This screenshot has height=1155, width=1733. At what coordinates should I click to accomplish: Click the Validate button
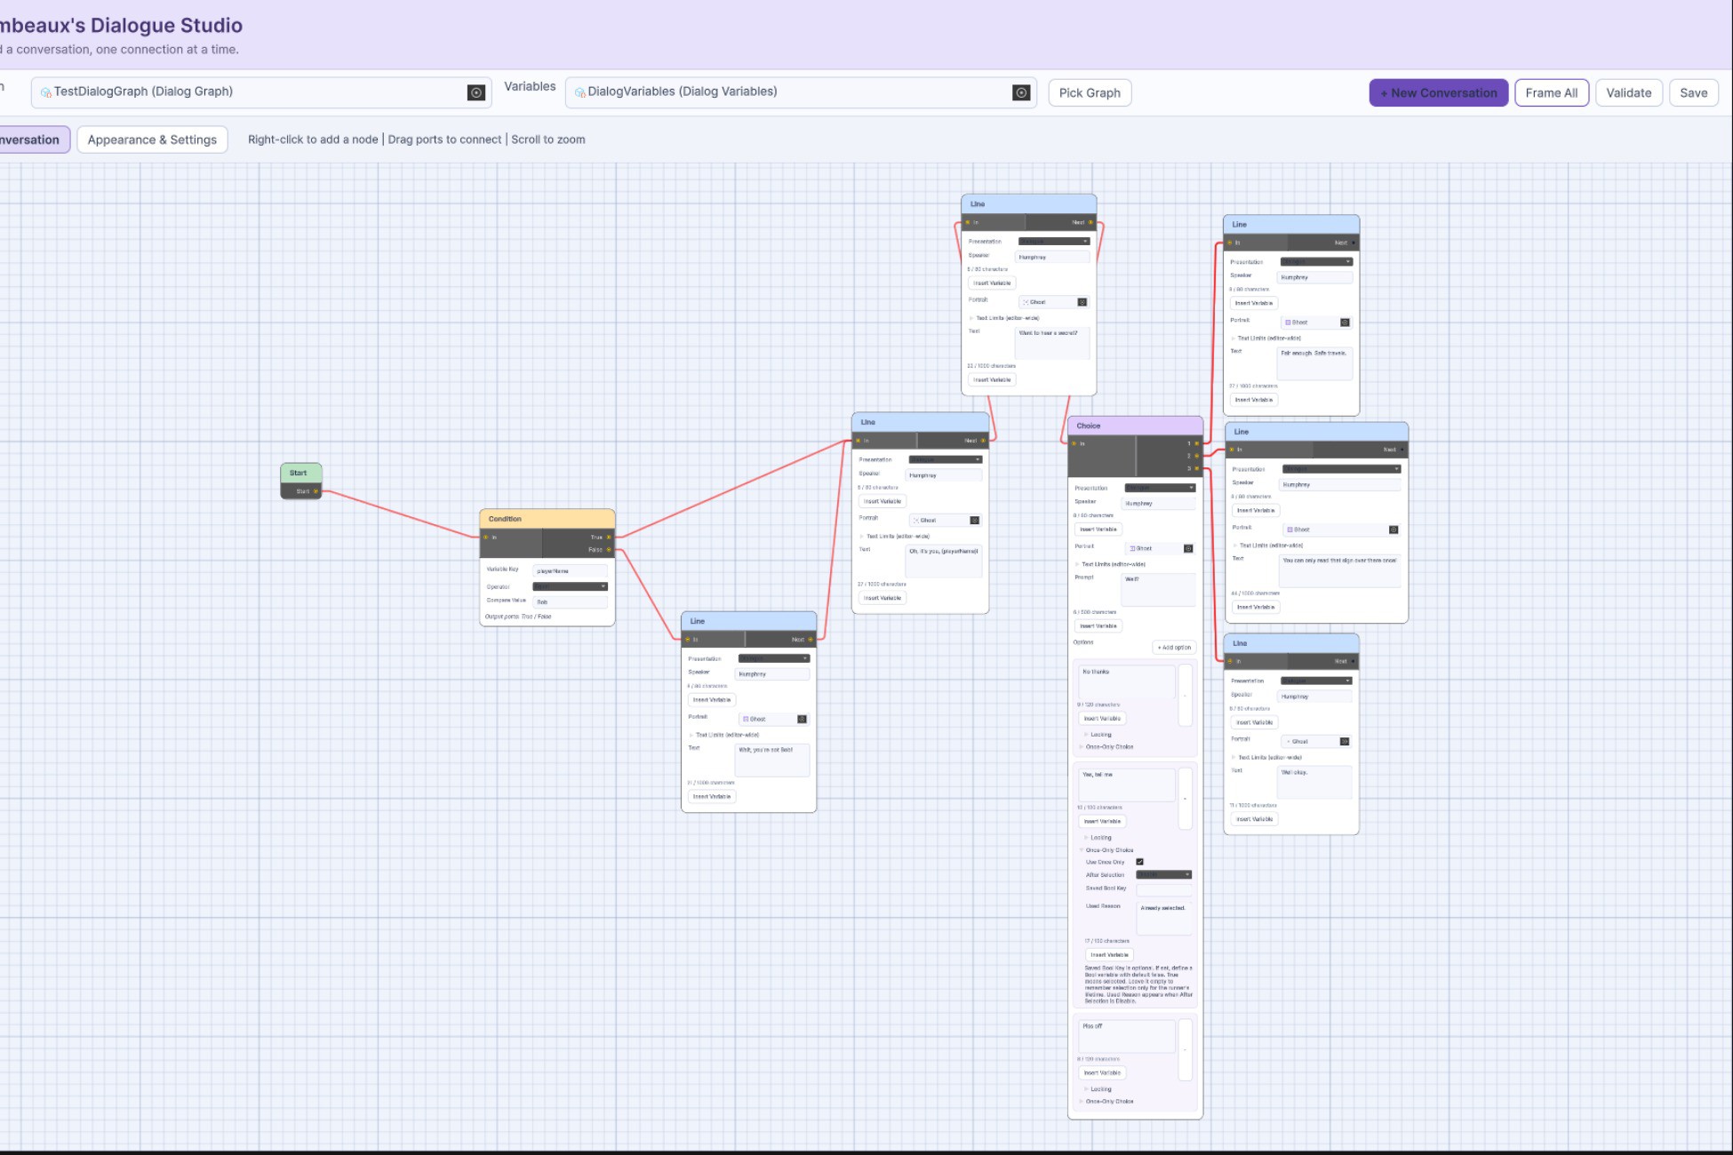click(1628, 92)
